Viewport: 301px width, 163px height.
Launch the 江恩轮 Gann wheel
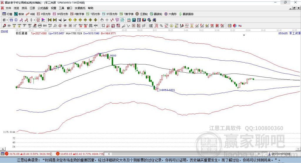click(x=142, y=14)
